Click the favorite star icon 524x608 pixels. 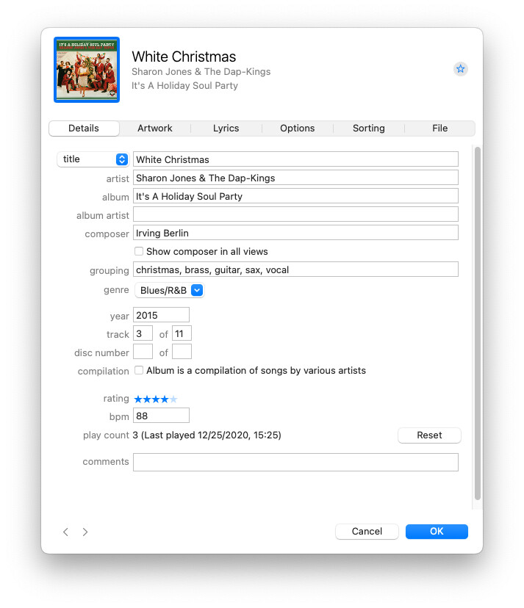coord(460,69)
